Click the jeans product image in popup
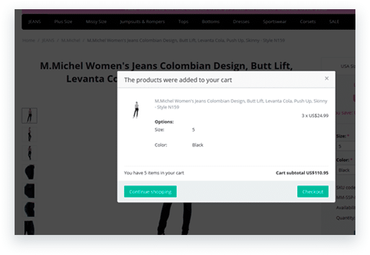The width and height of the screenshot is (370, 255). (136, 110)
